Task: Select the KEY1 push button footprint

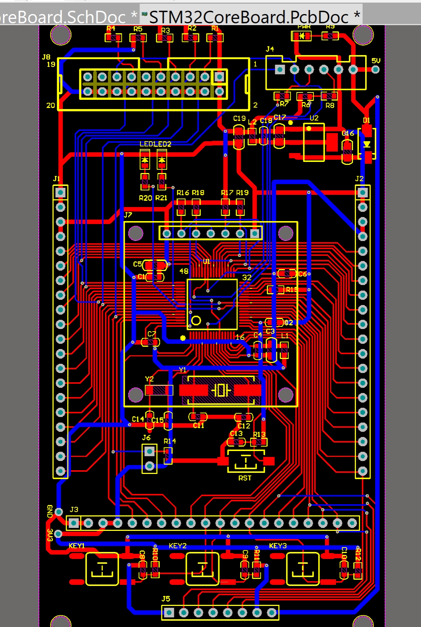Action: tap(102, 569)
